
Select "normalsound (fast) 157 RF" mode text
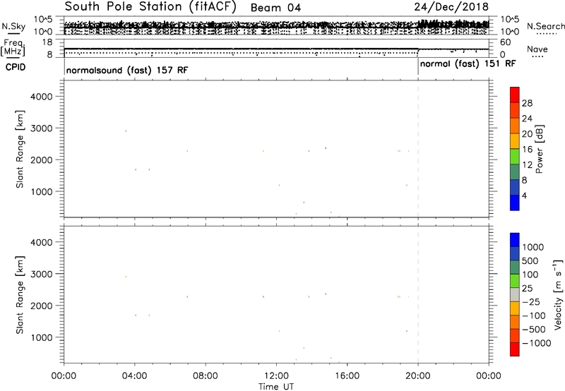coord(127,70)
